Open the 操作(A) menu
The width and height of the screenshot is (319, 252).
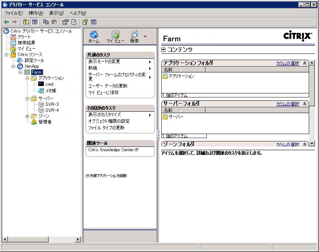click(x=36, y=13)
